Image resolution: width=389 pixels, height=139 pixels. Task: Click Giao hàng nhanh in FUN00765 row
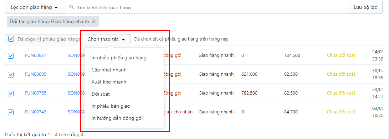pos(216,93)
